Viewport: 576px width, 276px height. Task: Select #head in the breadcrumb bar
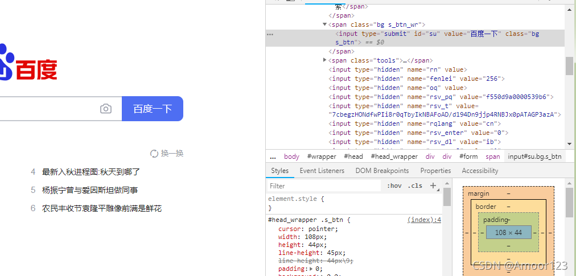click(x=353, y=156)
